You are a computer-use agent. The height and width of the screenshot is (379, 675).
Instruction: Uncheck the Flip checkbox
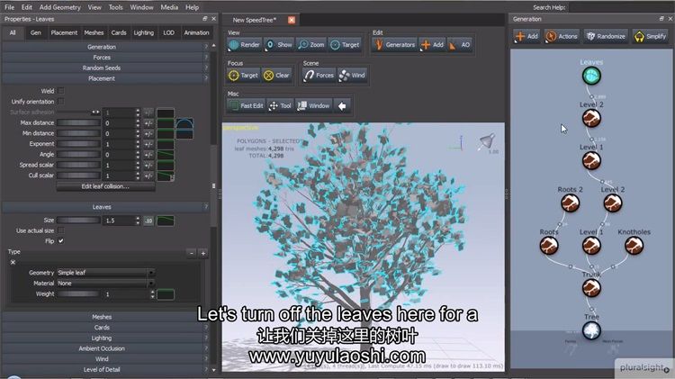[60, 240]
